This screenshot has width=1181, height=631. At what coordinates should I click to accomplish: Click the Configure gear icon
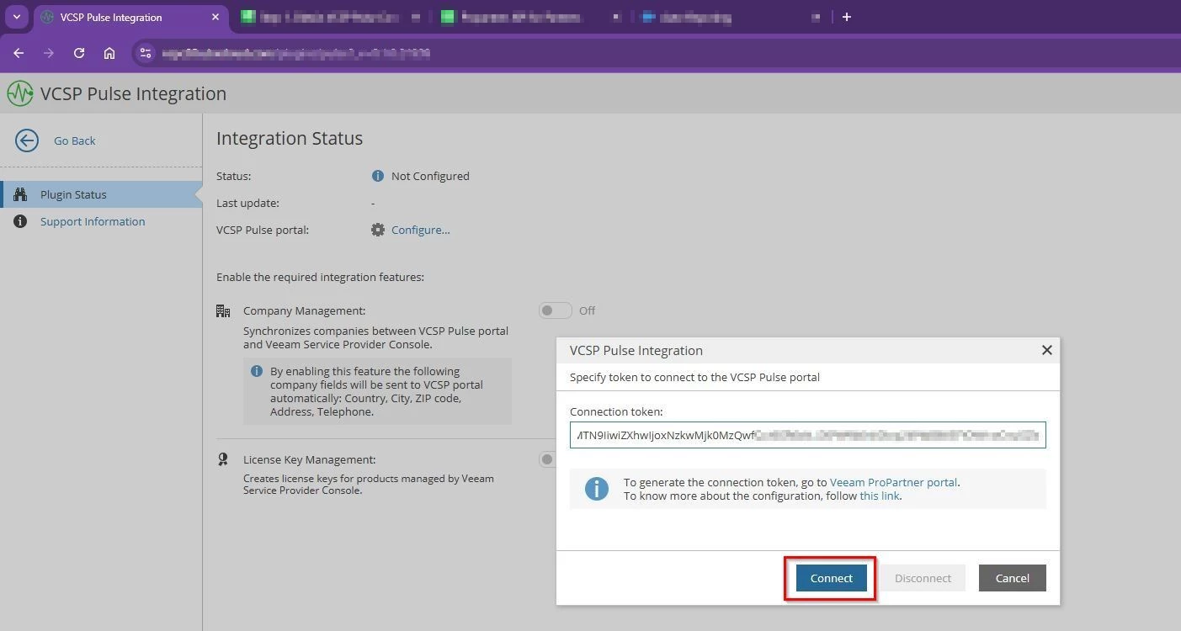[378, 230]
